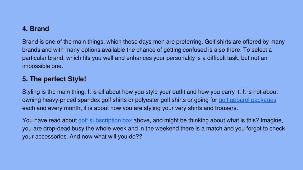Click the word 'Imagine,' in last paragraph
The width and height of the screenshot is (303, 170).
pos(272,120)
